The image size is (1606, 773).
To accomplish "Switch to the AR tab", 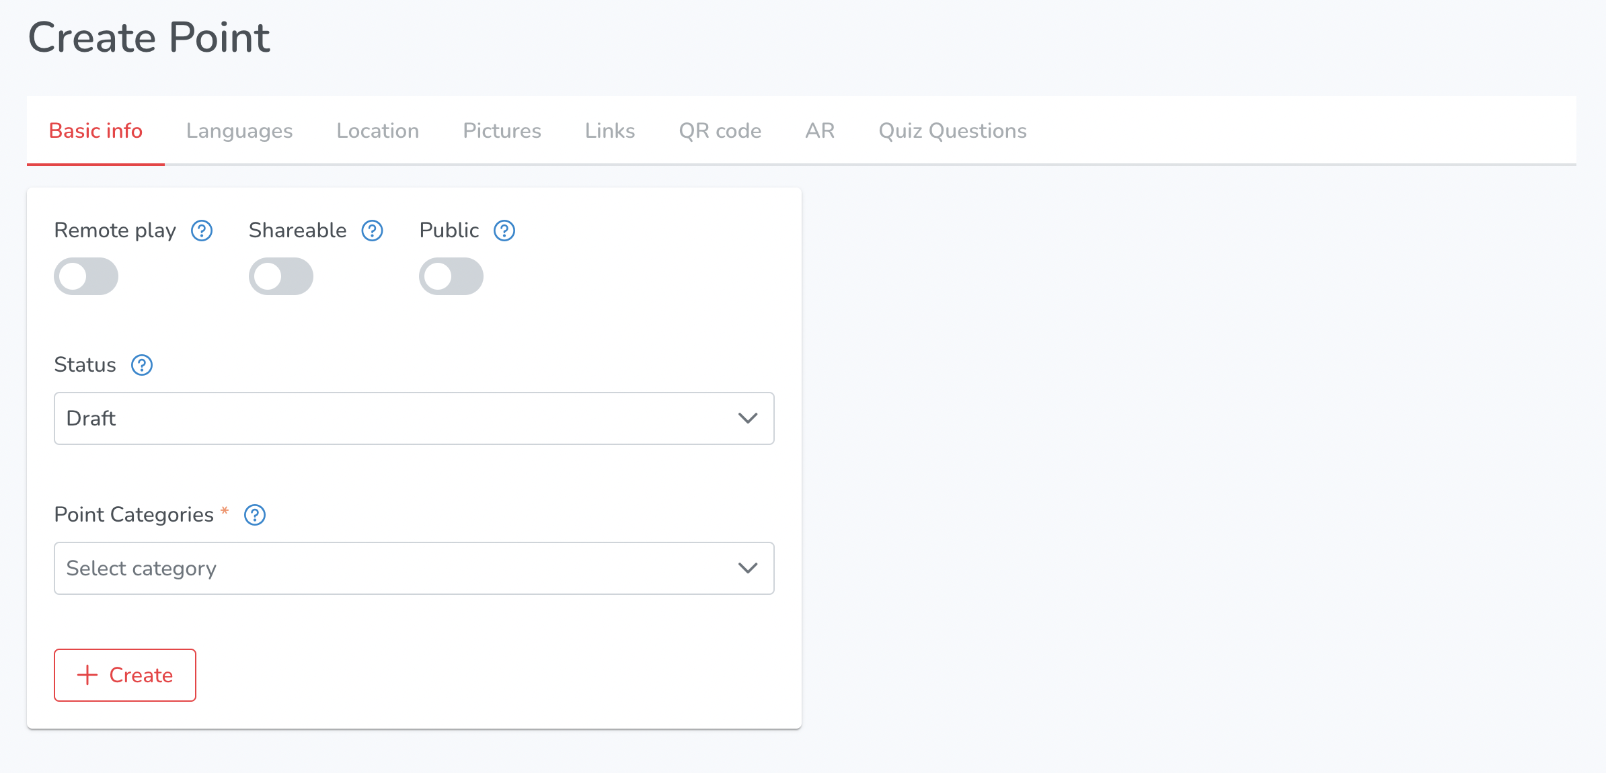I will (820, 130).
